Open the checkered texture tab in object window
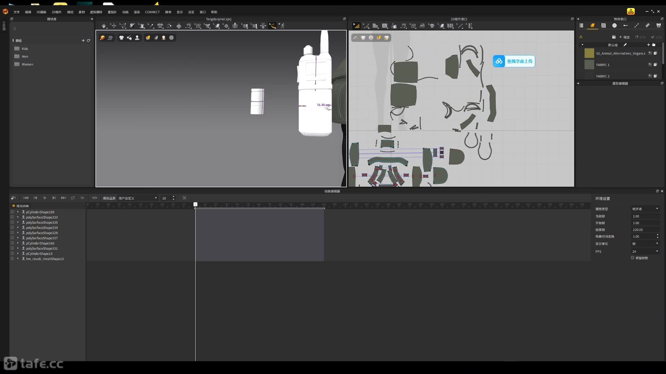This screenshot has height=374, width=666. point(604,26)
